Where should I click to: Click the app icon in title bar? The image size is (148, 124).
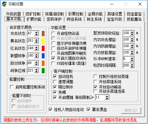pyautogui.click(x=4, y=4)
